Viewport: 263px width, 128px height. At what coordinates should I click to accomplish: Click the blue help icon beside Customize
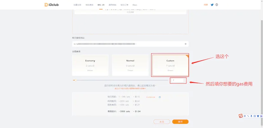coord(160,97)
